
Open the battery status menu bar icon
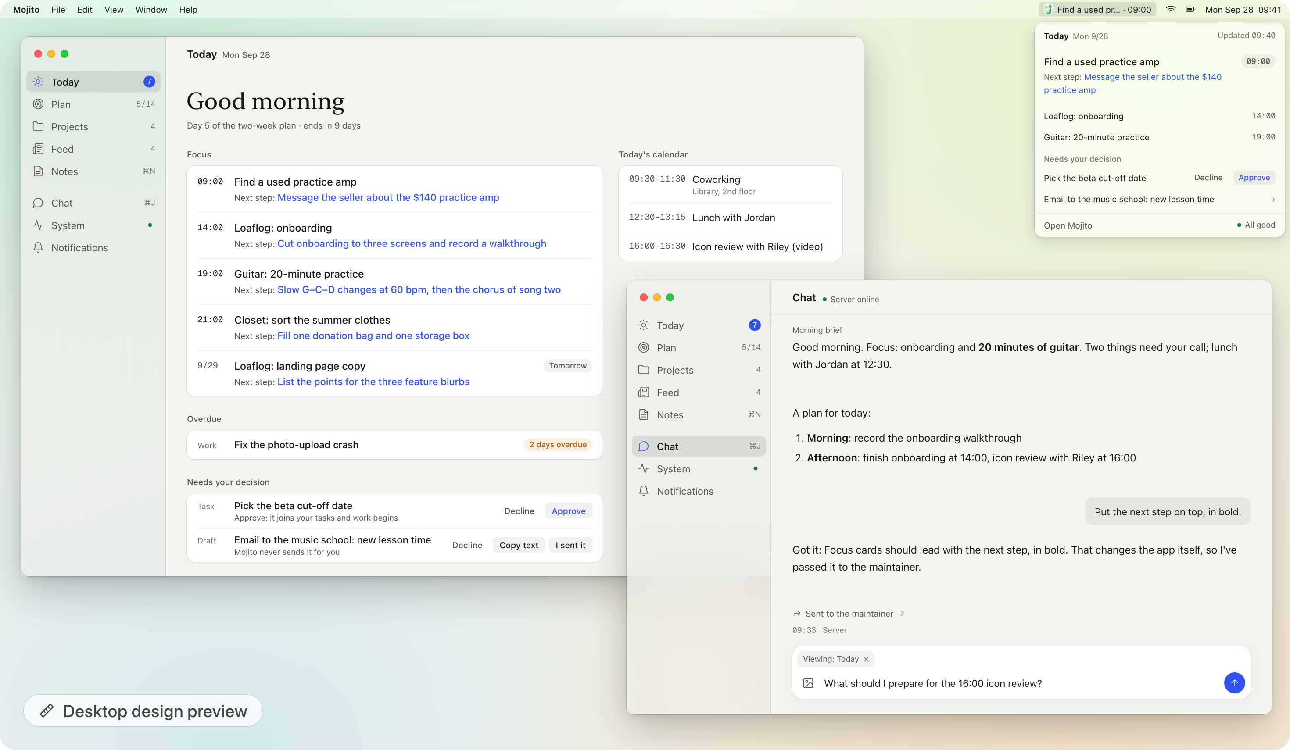point(1191,9)
